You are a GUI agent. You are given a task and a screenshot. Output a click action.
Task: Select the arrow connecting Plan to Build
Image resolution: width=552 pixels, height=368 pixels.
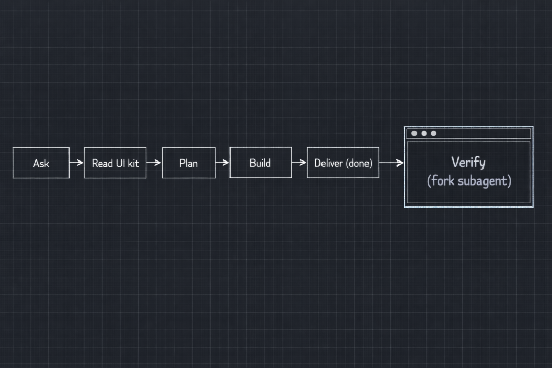click(222, 163)
